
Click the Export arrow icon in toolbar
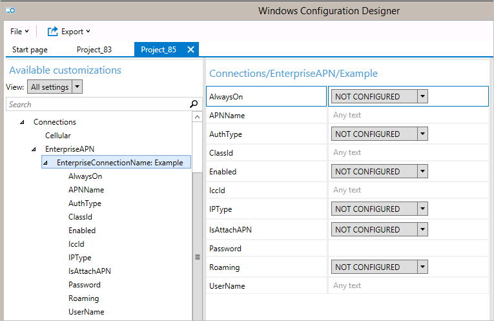[x=53, y=32]
